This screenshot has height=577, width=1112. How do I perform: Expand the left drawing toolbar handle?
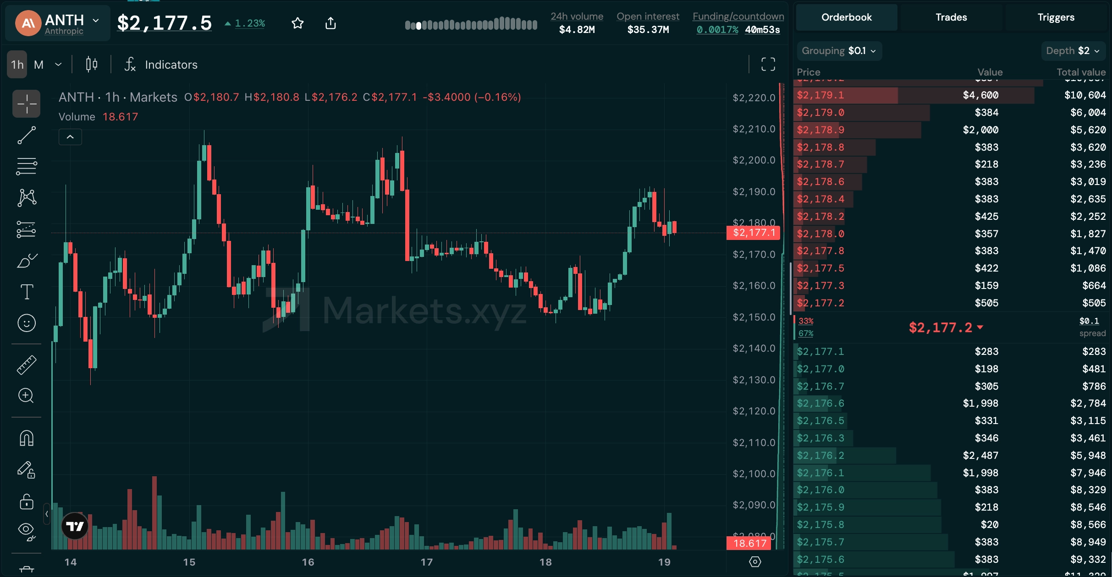[47, 514]
